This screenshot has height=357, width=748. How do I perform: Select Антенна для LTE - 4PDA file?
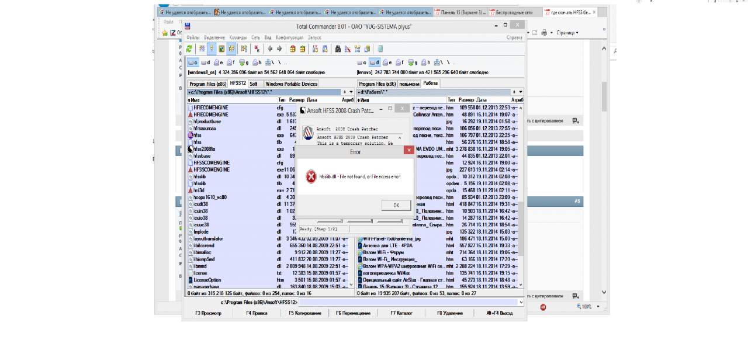point(438,245)
